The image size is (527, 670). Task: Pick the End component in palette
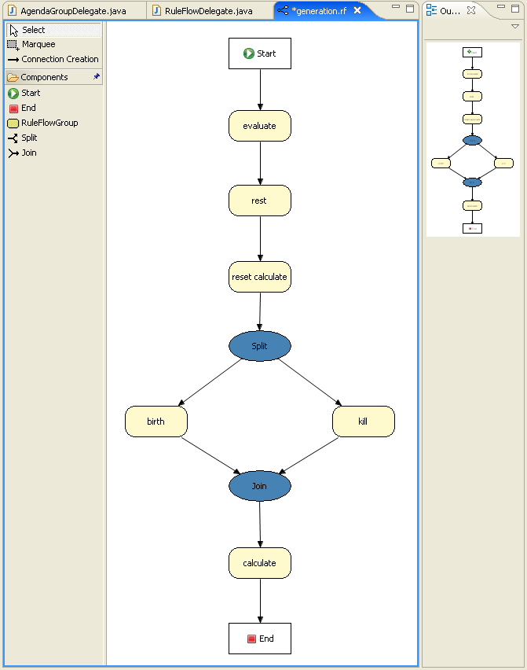(23, 108)
